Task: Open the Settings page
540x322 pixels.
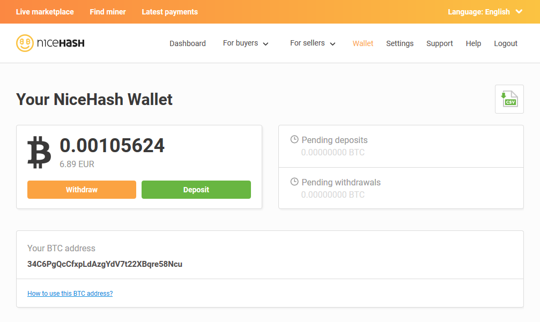Action: [400, 43]
